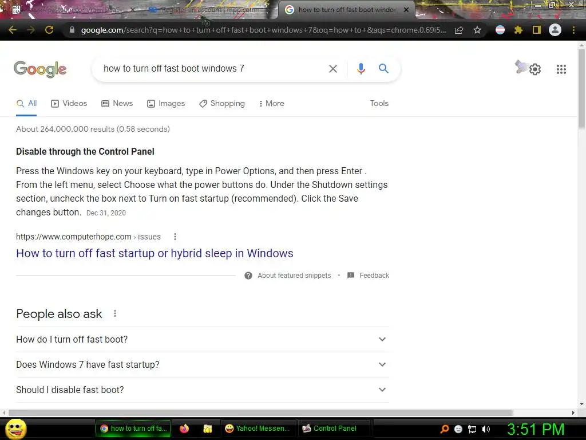Screen dimensions: 586x440
Task: Click the browser forward arrow
Action: 31,30
